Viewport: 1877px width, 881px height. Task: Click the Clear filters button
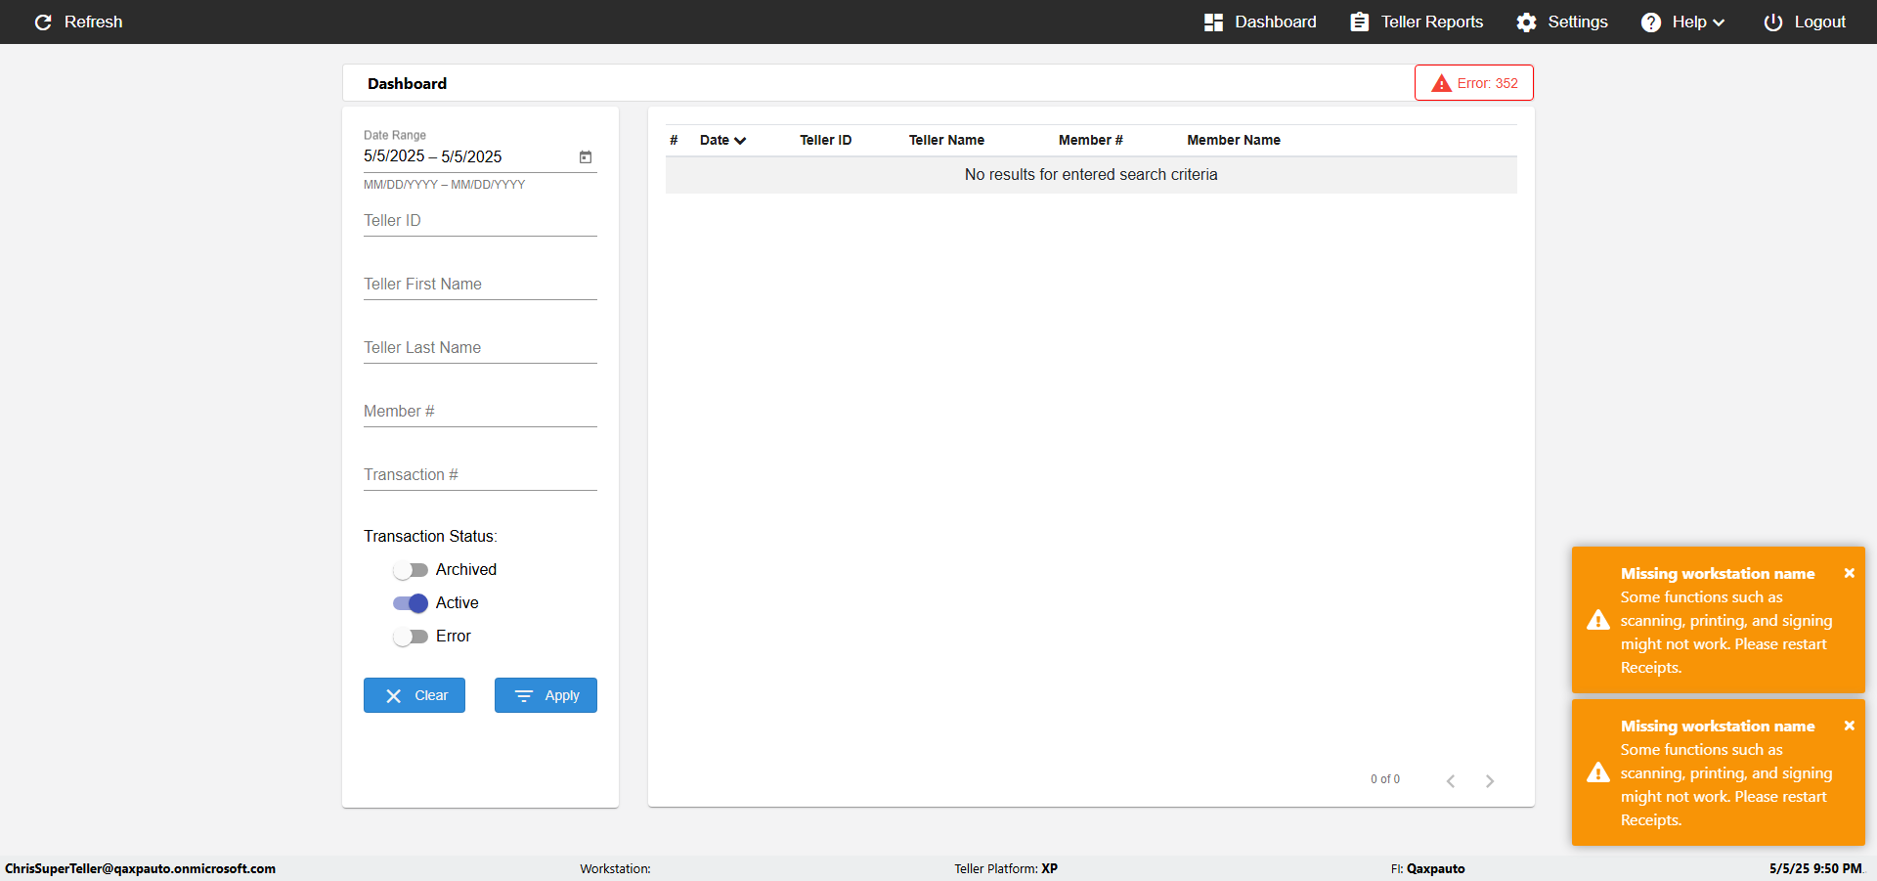[415, 695]
